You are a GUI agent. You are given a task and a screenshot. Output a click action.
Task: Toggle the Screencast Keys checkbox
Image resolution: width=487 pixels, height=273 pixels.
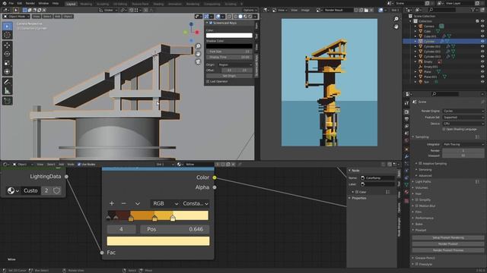(x=211, y=23)
